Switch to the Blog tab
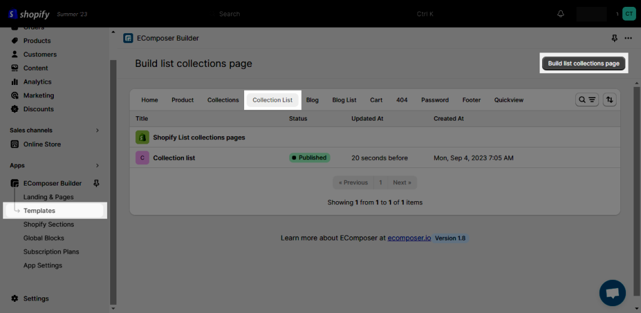 pyautogui.click(x=312, y=100)
